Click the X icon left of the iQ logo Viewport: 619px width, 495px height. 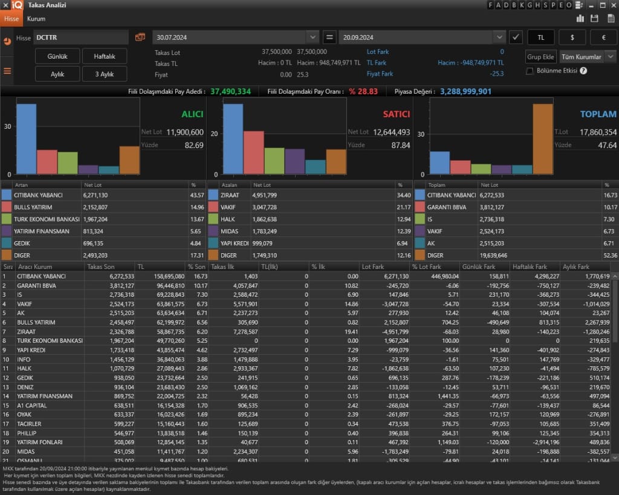pos(5,5)
